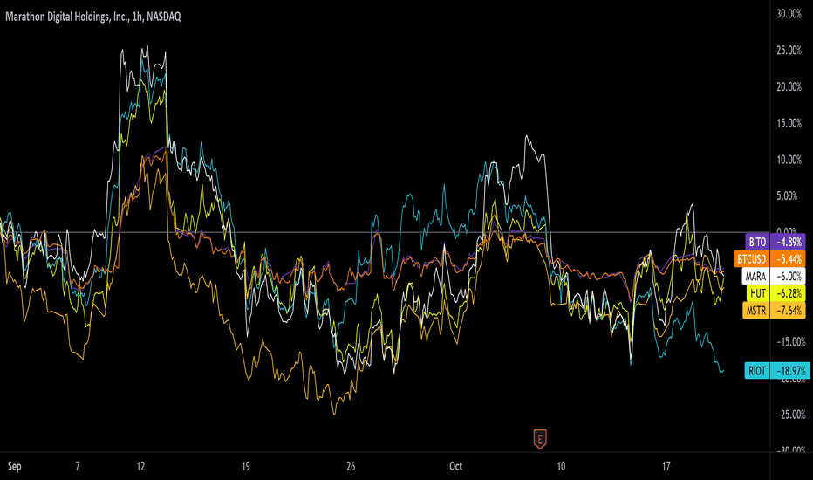Click the '26' date label on time axis
Screen dimensions: 813x480
coord(351,466)
